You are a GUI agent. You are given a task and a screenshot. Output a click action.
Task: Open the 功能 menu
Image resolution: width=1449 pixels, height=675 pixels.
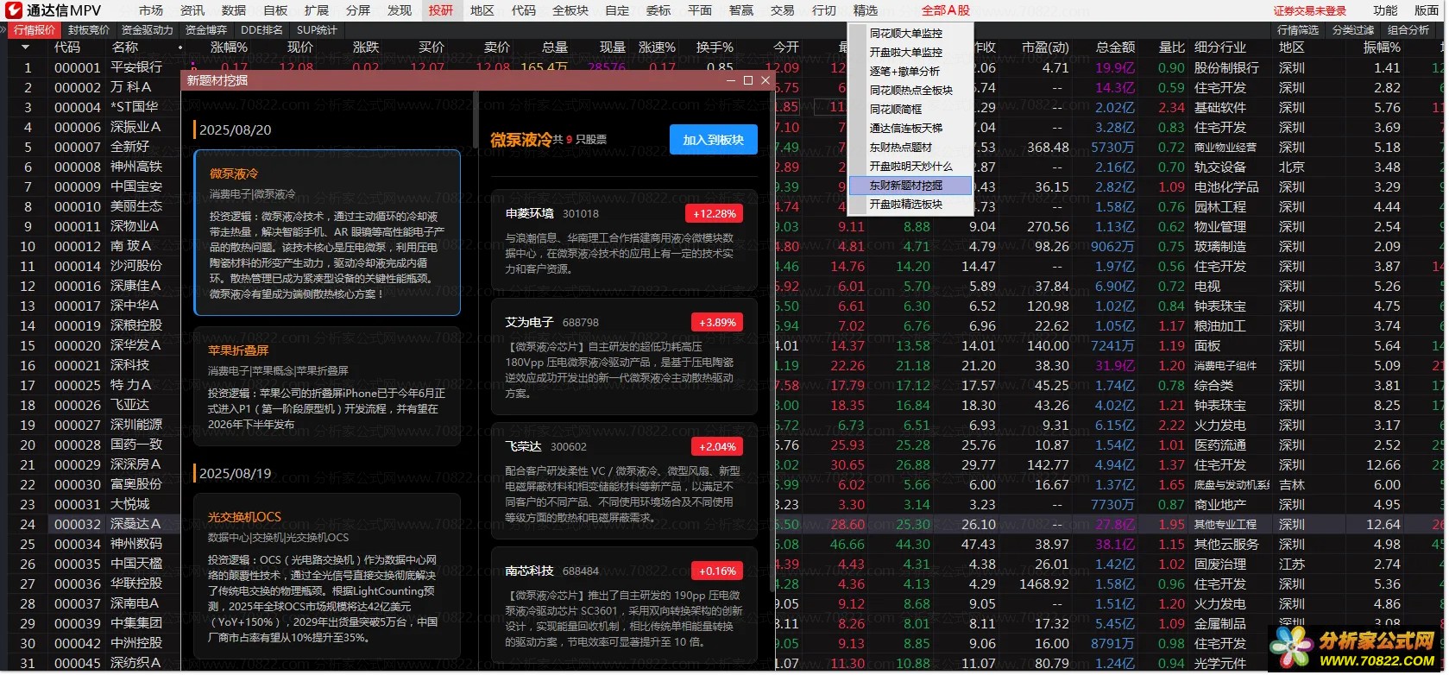pyautogui.click(x=1385, y=10)
